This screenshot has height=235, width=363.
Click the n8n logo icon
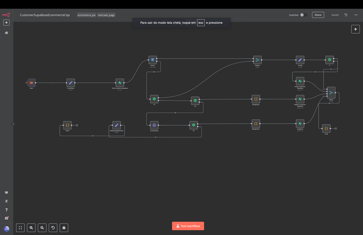(x=6, y=15)
